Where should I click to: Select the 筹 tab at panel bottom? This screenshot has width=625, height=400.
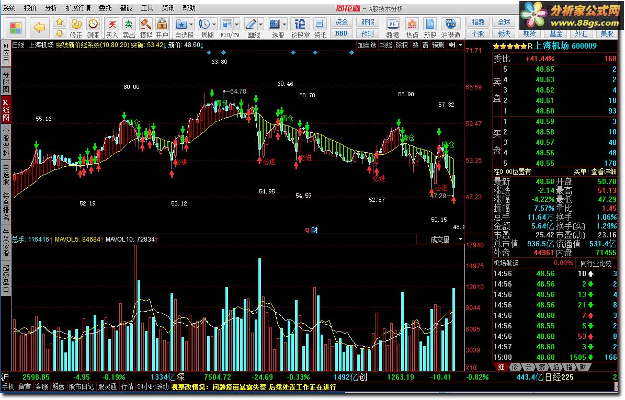coord(542,367)
